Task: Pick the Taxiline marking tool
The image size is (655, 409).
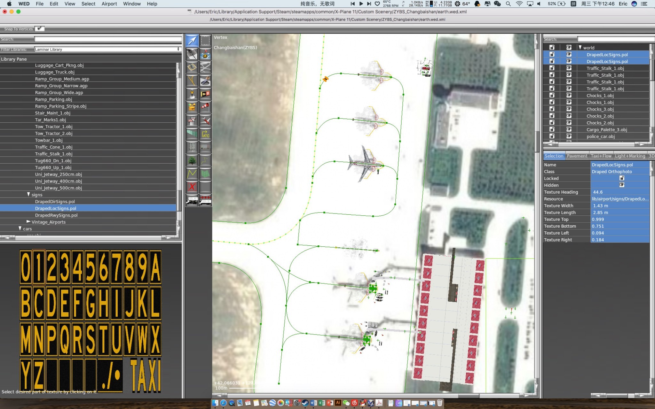Action: [x=192, y=81]
